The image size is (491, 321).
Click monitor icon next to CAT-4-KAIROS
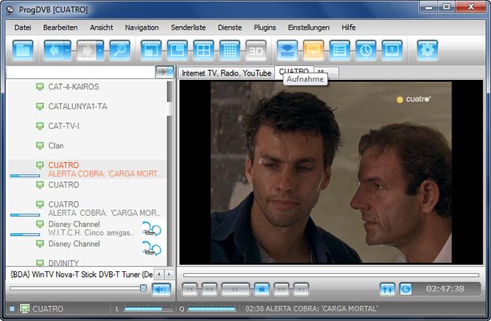click(40, 87)
